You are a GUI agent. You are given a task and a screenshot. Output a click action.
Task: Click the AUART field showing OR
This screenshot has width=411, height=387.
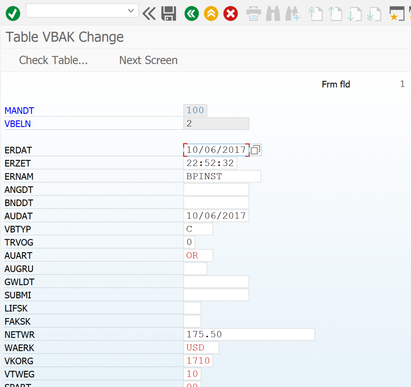(198, 256)
